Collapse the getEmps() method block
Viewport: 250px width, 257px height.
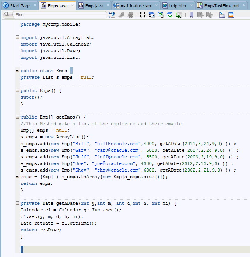coord(17,117)
